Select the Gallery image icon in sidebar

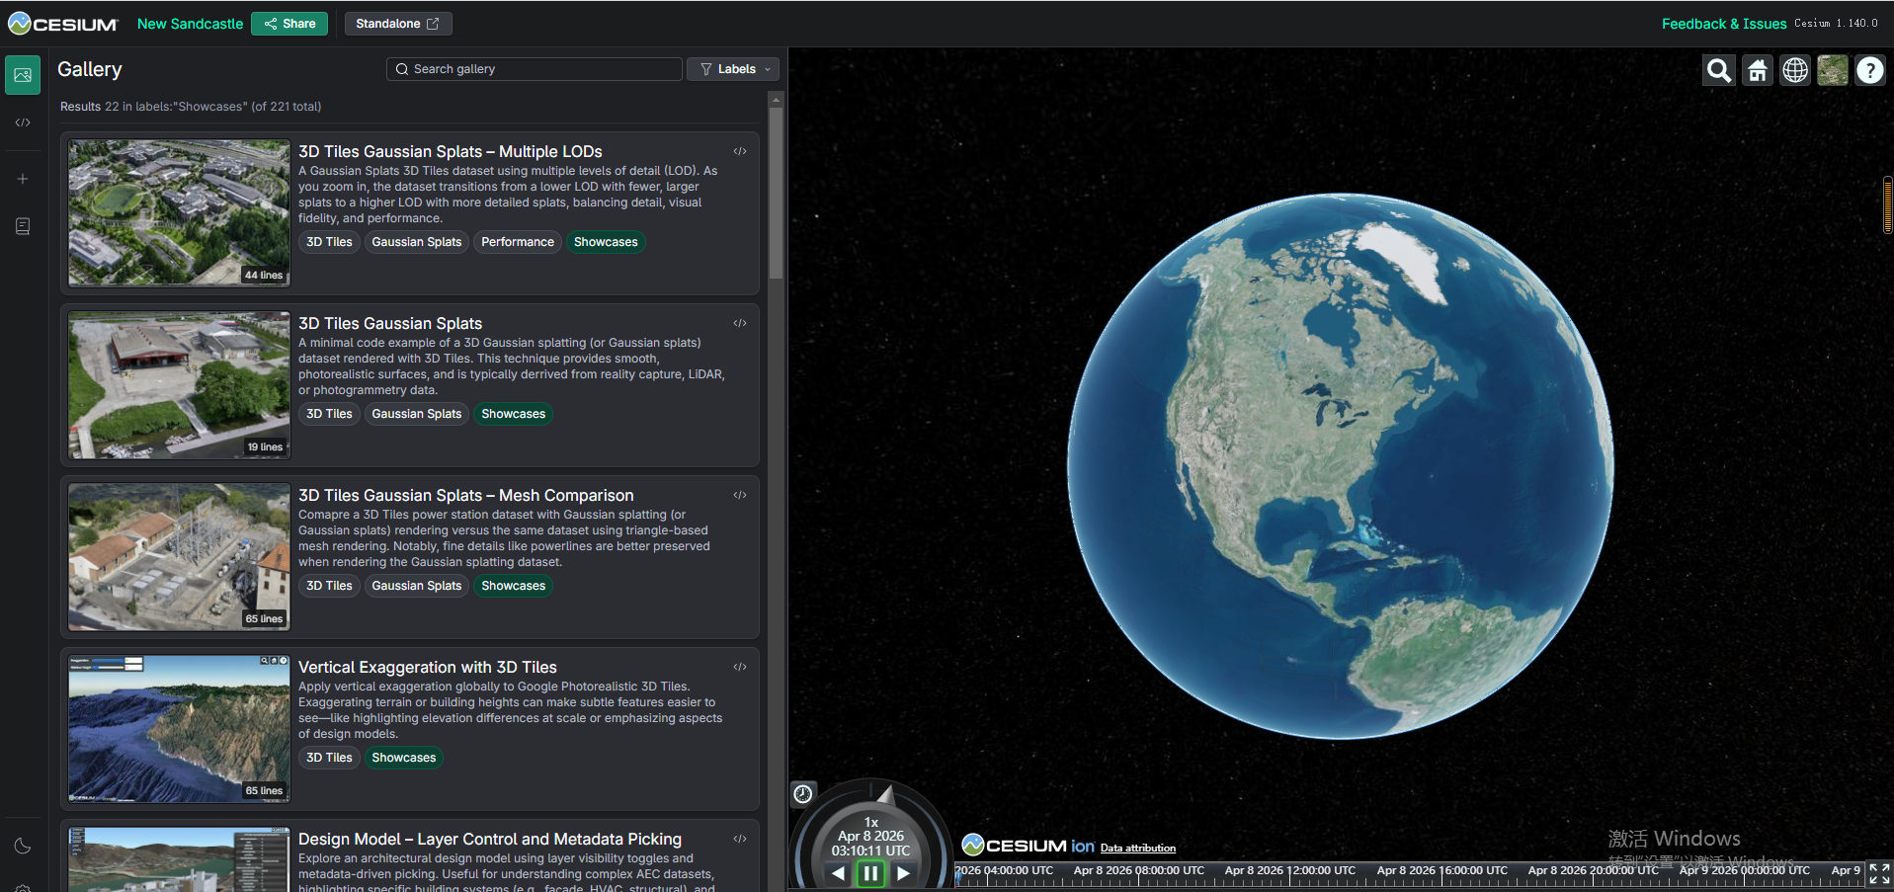coord(23,75)
